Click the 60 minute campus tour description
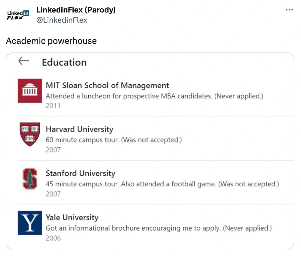 (114, 140)
